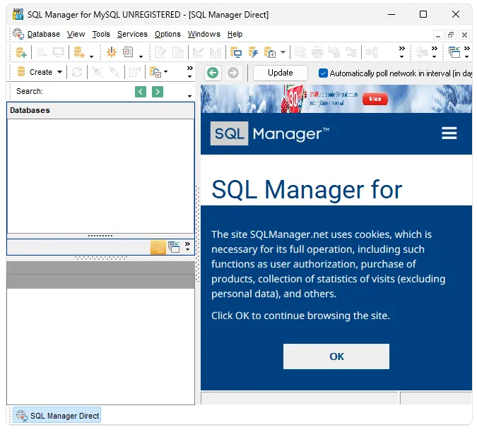Open the Options menu
This screenshot has width=477, height=432.
coord(167,34)
